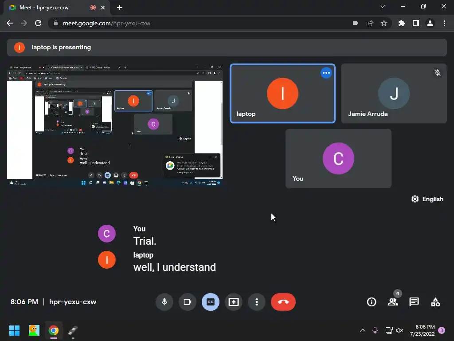
Task: Click the caption text 'well, I understand'
Action: pyautogui.click(x=175, y=267)
